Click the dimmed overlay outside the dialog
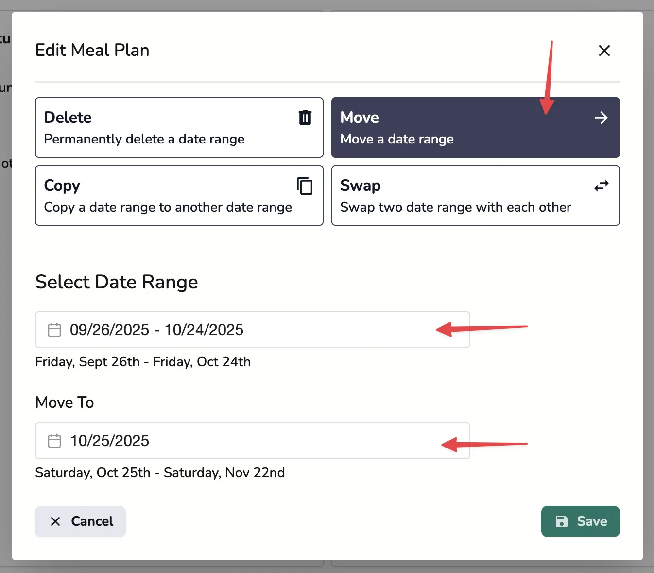The image size is (654, 573). 5,292
